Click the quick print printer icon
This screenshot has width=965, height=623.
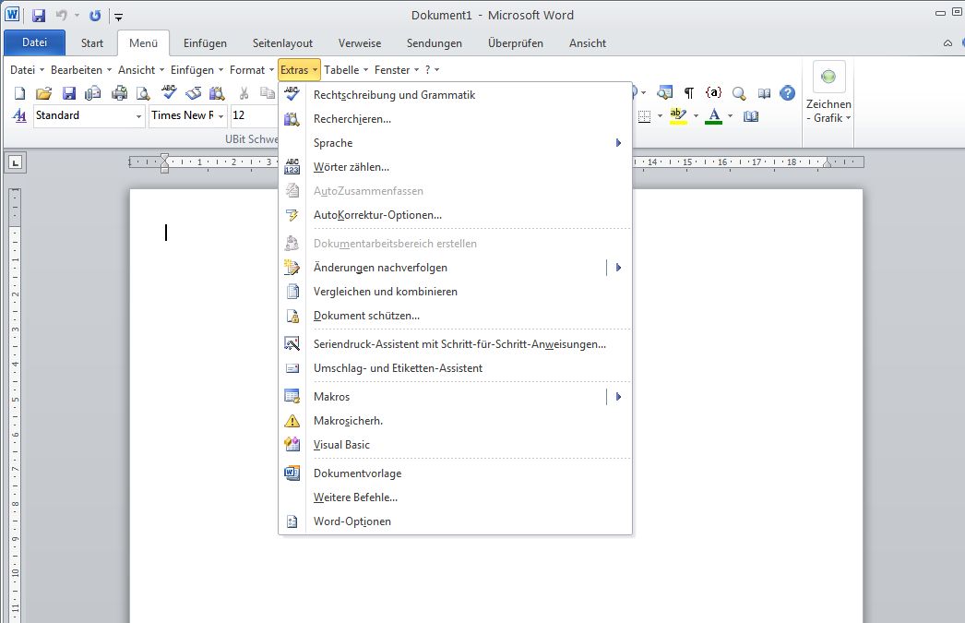point(119,93)
